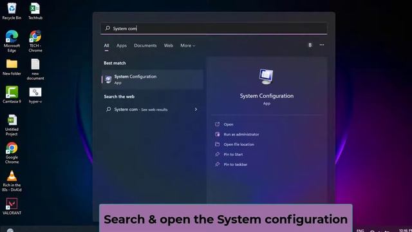
Task: Switch to the Apps search filter
Action: 122,46
